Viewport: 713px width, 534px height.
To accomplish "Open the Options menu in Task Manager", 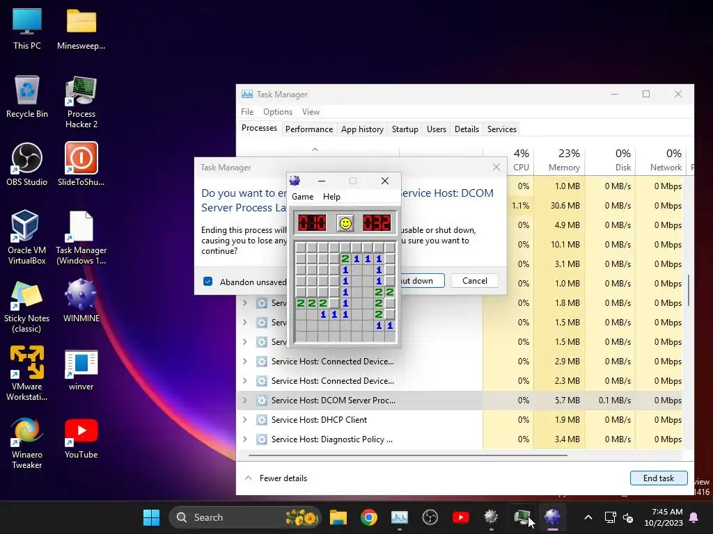I will [x=278, y=112].
